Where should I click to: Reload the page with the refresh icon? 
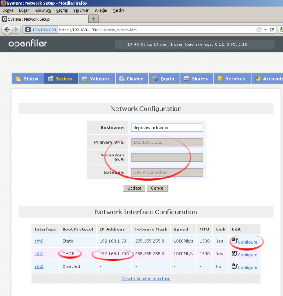pos(272,30)
